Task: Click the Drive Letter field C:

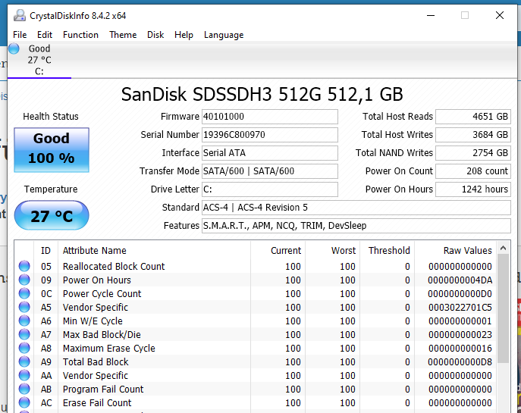Action: [270, 189]
